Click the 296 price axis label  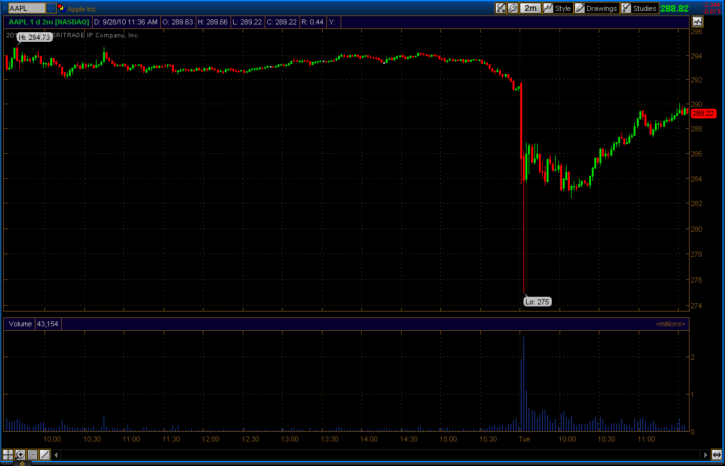(x=696, y=32)
